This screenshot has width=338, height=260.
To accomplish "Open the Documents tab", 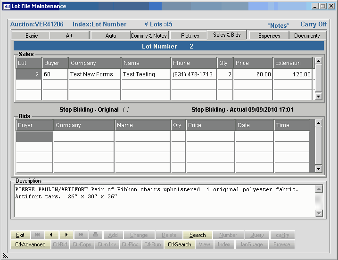I will pos(307,36).
